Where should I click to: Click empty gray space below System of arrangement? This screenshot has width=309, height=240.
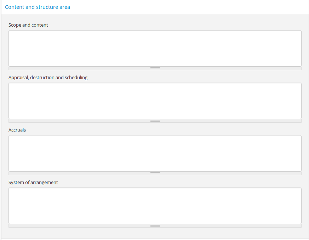pyautogui.click(x=155, y=233)
